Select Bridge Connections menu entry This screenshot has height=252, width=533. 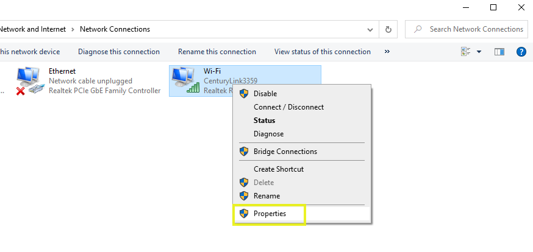[x=285, y=152]
